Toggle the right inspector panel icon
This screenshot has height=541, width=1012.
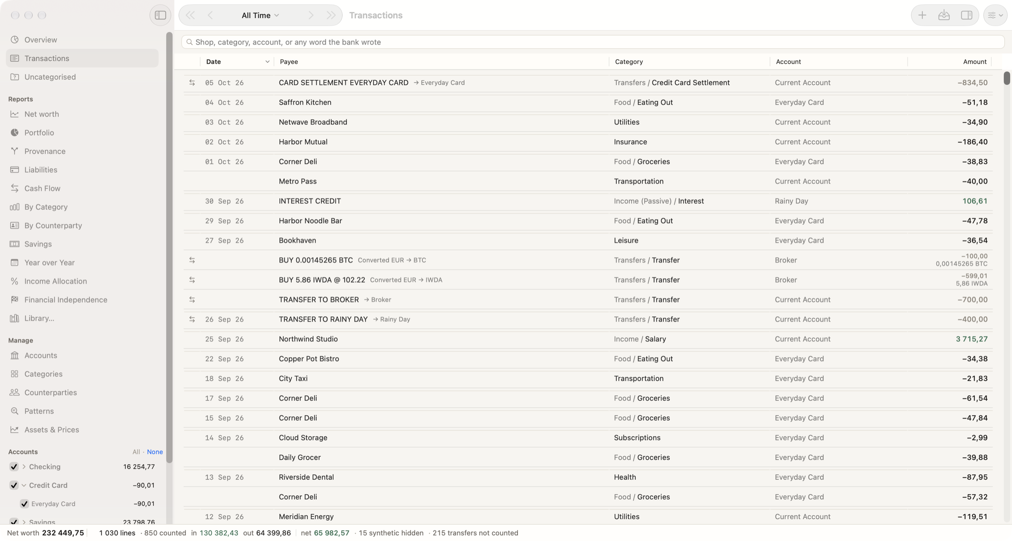pos(966,15)
